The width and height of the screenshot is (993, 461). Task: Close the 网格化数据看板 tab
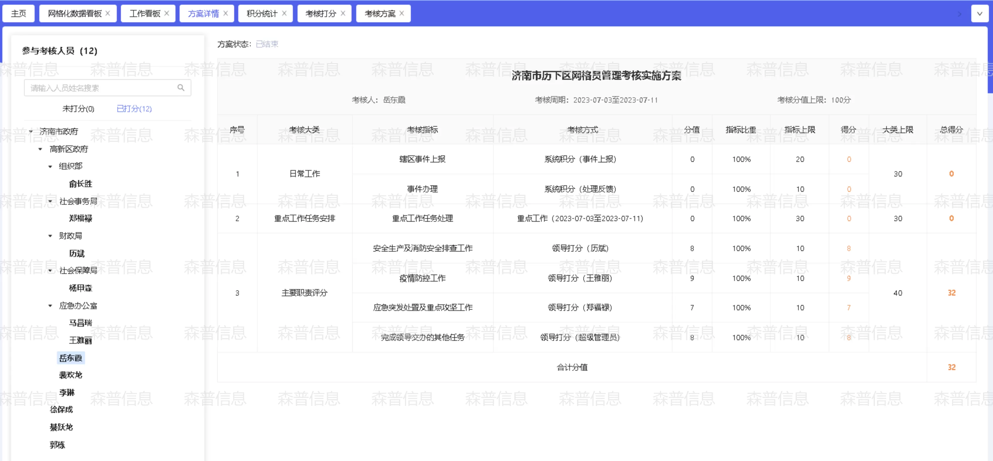108,13
